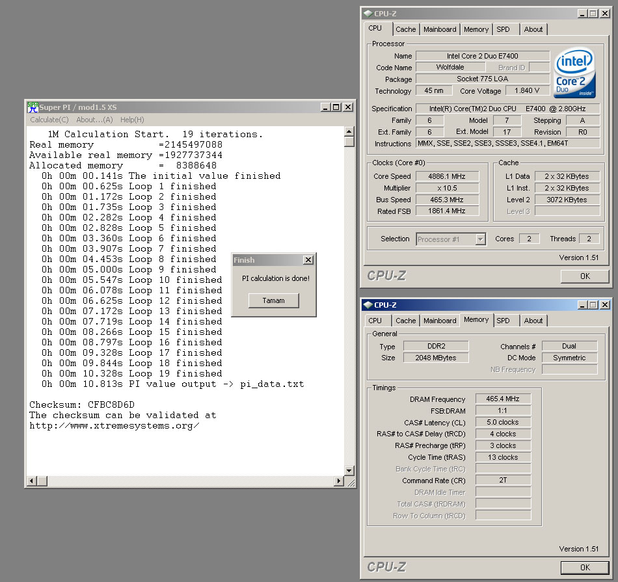This screenshot has height=582, width=618.
Task: Open Cache tab in lower CPU-Z window
Action: click(x=405, y=321)
